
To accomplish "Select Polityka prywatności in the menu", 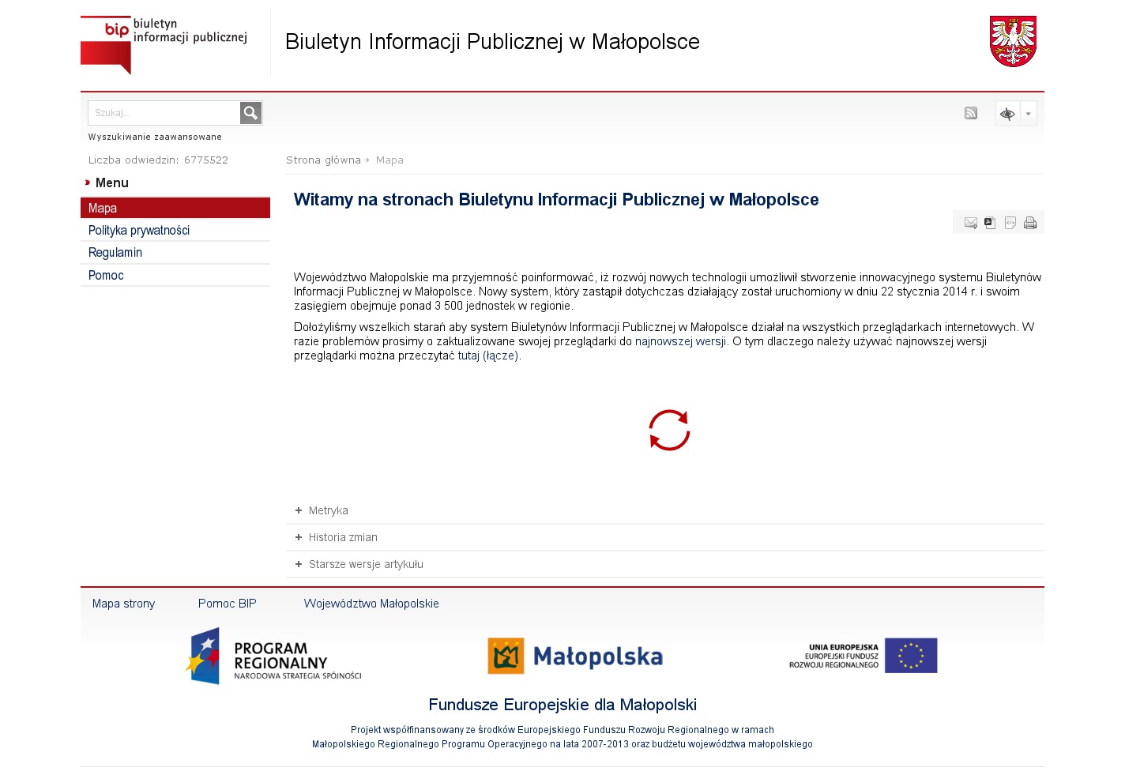I will (139, 231).
